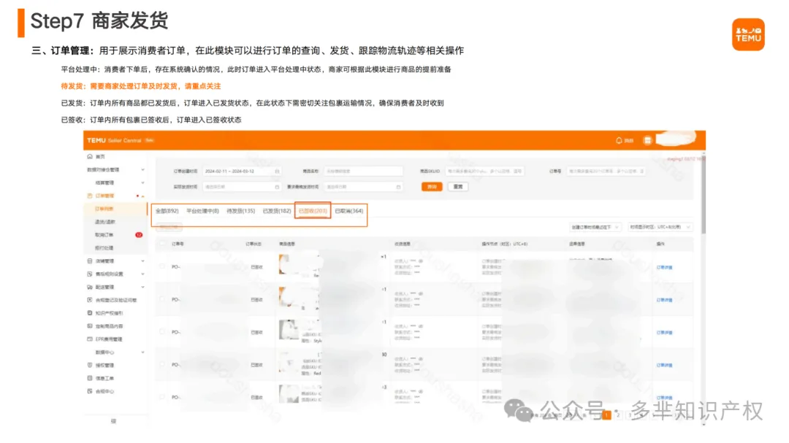Open the UTC+8 timezone display dropdown
Viewport: 789px width, 443px height.
[660, 227]
